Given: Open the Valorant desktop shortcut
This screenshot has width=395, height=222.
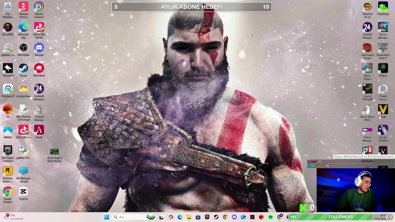Looking at the screenshot, I should [383, 150].
